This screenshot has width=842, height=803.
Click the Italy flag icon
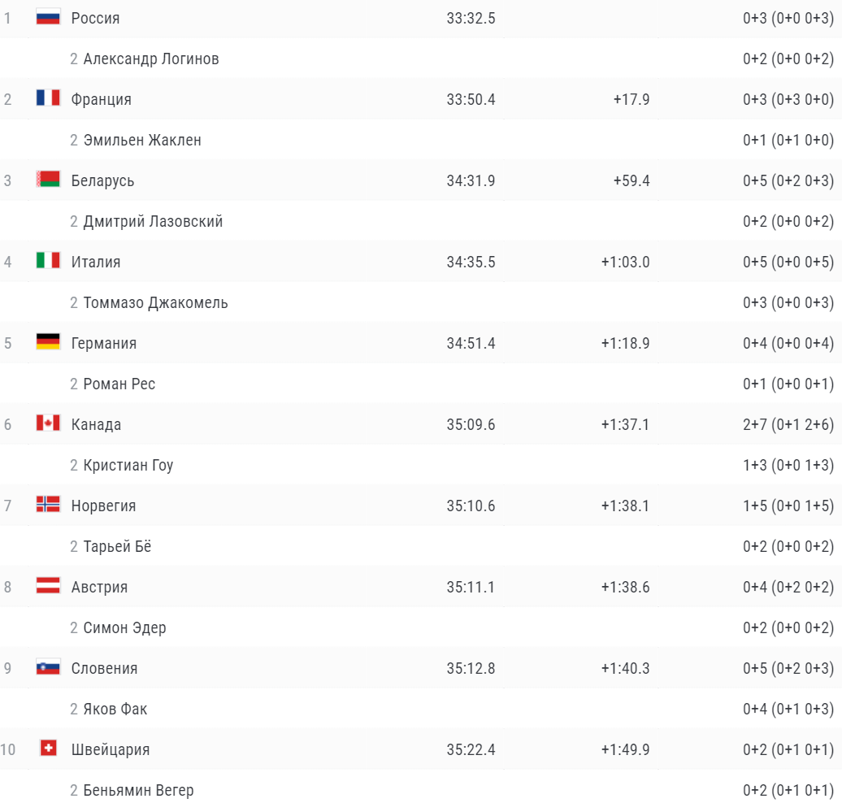pos(48,261)
